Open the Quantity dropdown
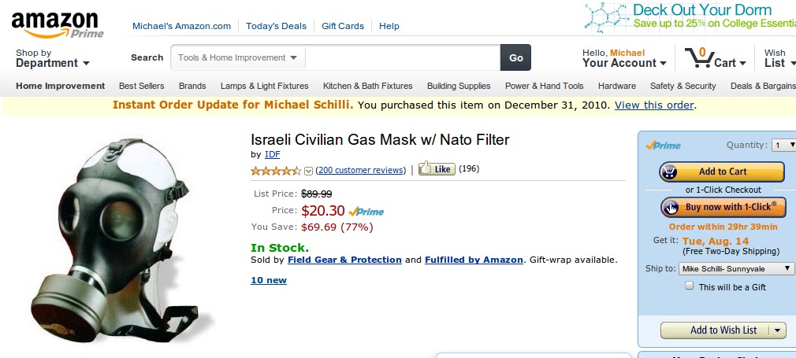The image size is (796, 358). [x=783, y=145]
